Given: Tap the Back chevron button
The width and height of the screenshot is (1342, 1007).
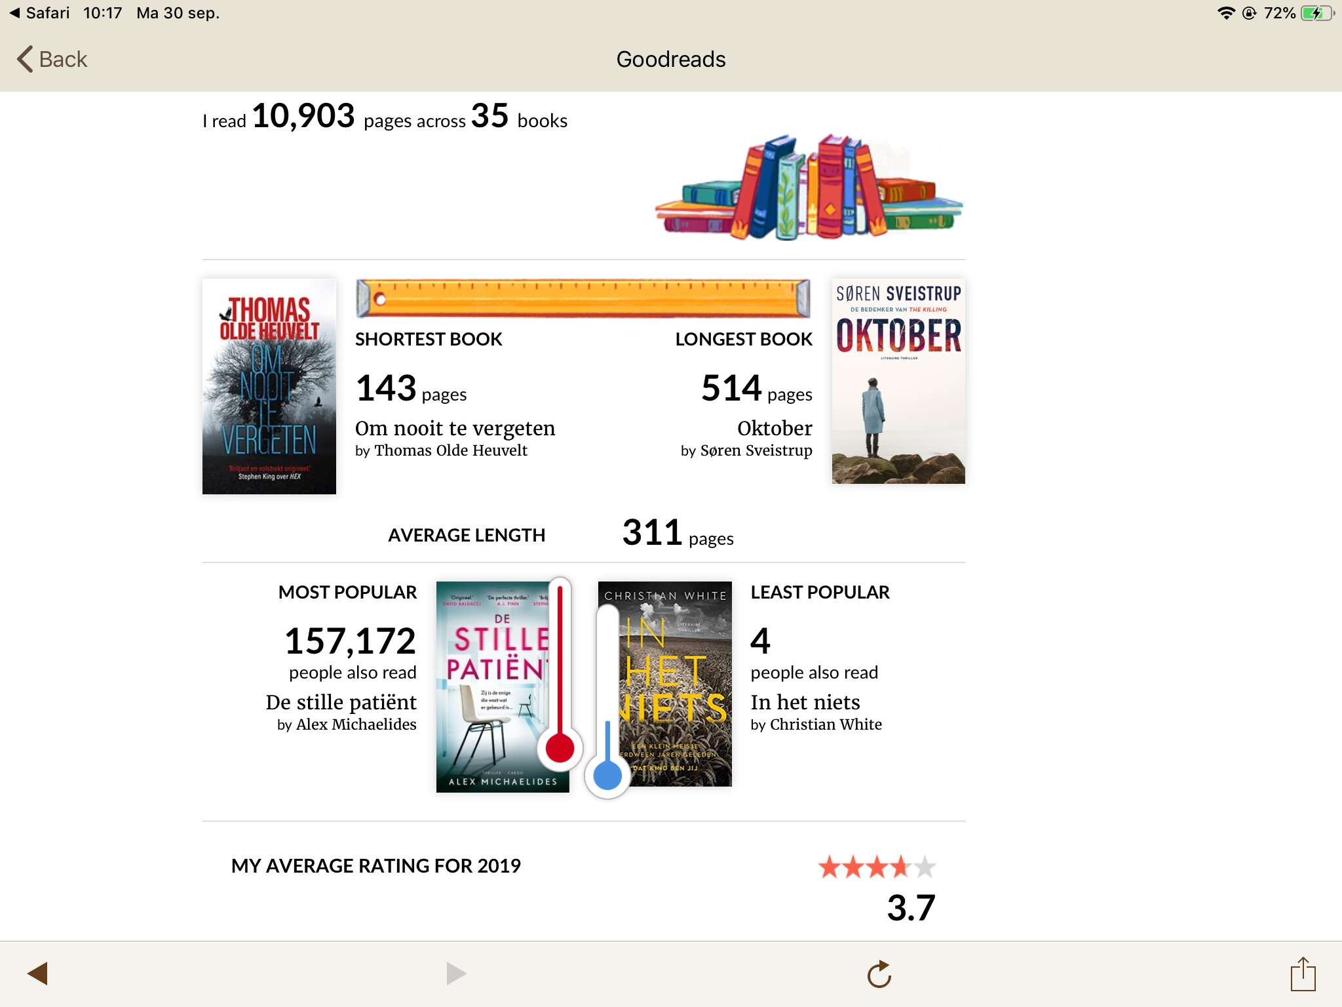Looking at the screenshot, I should [52, 59].
